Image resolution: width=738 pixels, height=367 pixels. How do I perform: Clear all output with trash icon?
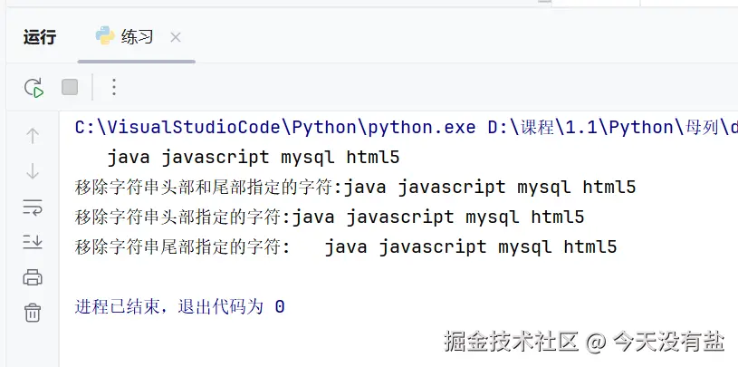pyautogui.click(x=33, y=313)
